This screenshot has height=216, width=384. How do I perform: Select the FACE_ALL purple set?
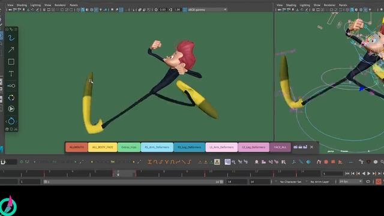[x=280, y=147]
